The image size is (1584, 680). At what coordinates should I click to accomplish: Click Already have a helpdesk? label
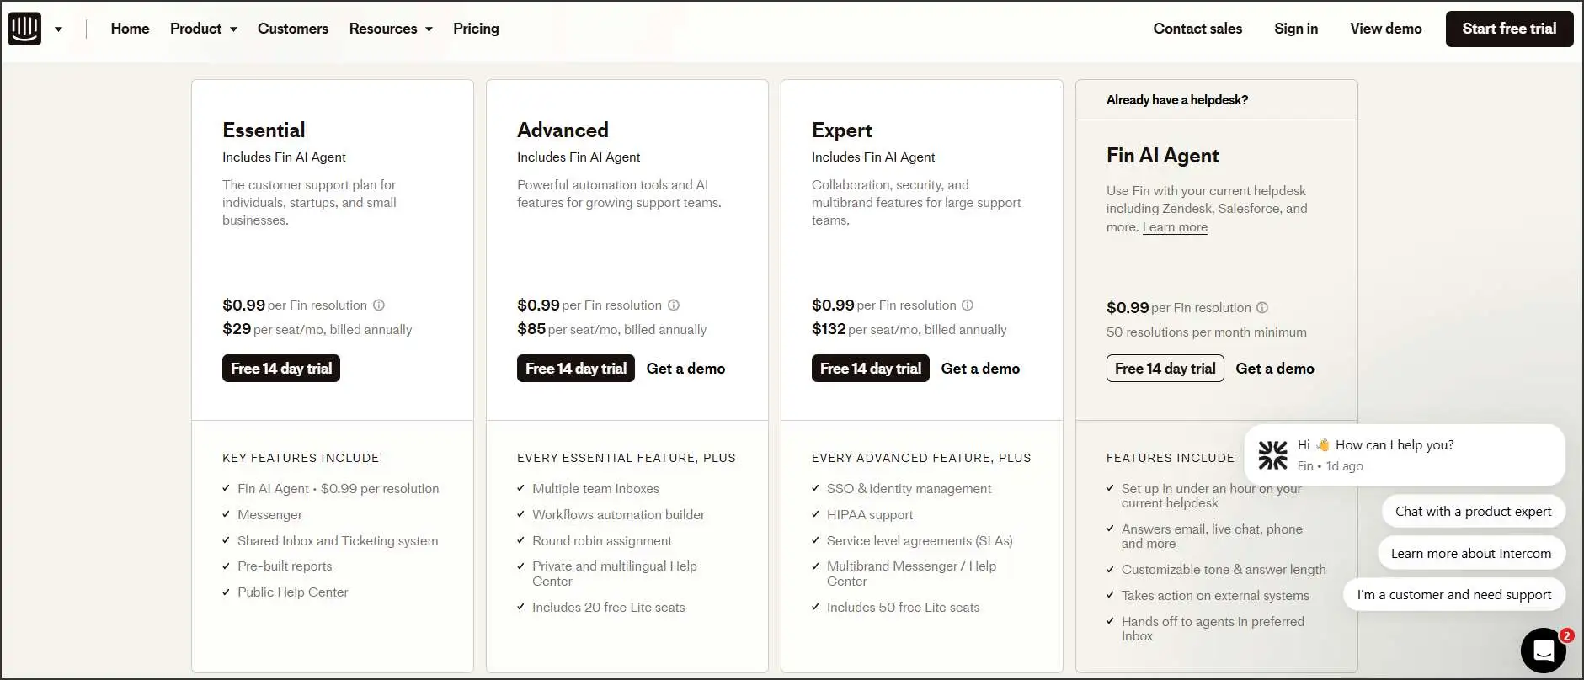pos(1177,100)
